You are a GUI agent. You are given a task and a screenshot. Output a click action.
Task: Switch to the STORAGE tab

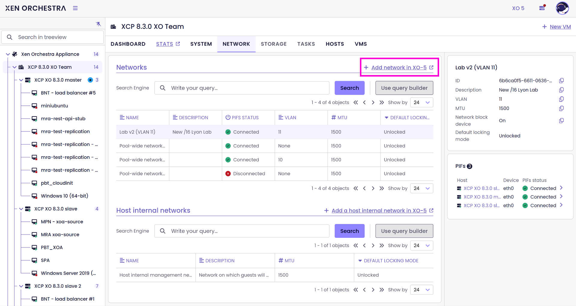click(x=273, y=44)
